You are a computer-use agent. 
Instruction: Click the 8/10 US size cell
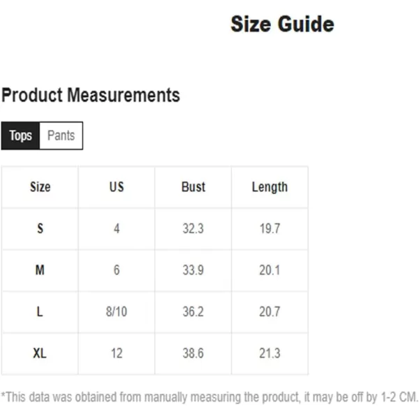tap(117, 312)
